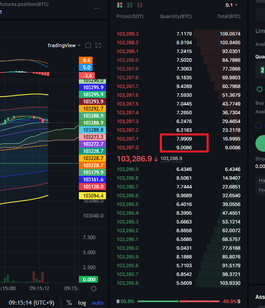Click the last price 103,286.9
Viewport: 265px width, 308px height.
[x=134, y=159]
